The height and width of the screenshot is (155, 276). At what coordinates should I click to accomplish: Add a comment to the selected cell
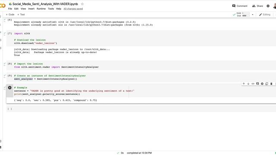click(x=257, y=84)
